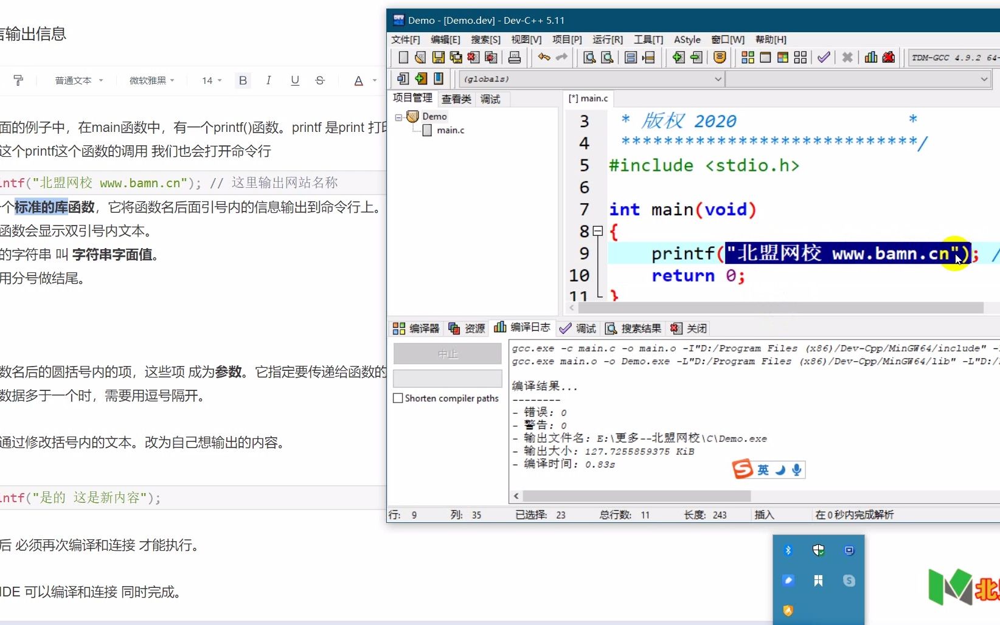Switch to the 搜索结果 bottom tab
Screen dimensions: 1000x625
click(x=633, y=328)
